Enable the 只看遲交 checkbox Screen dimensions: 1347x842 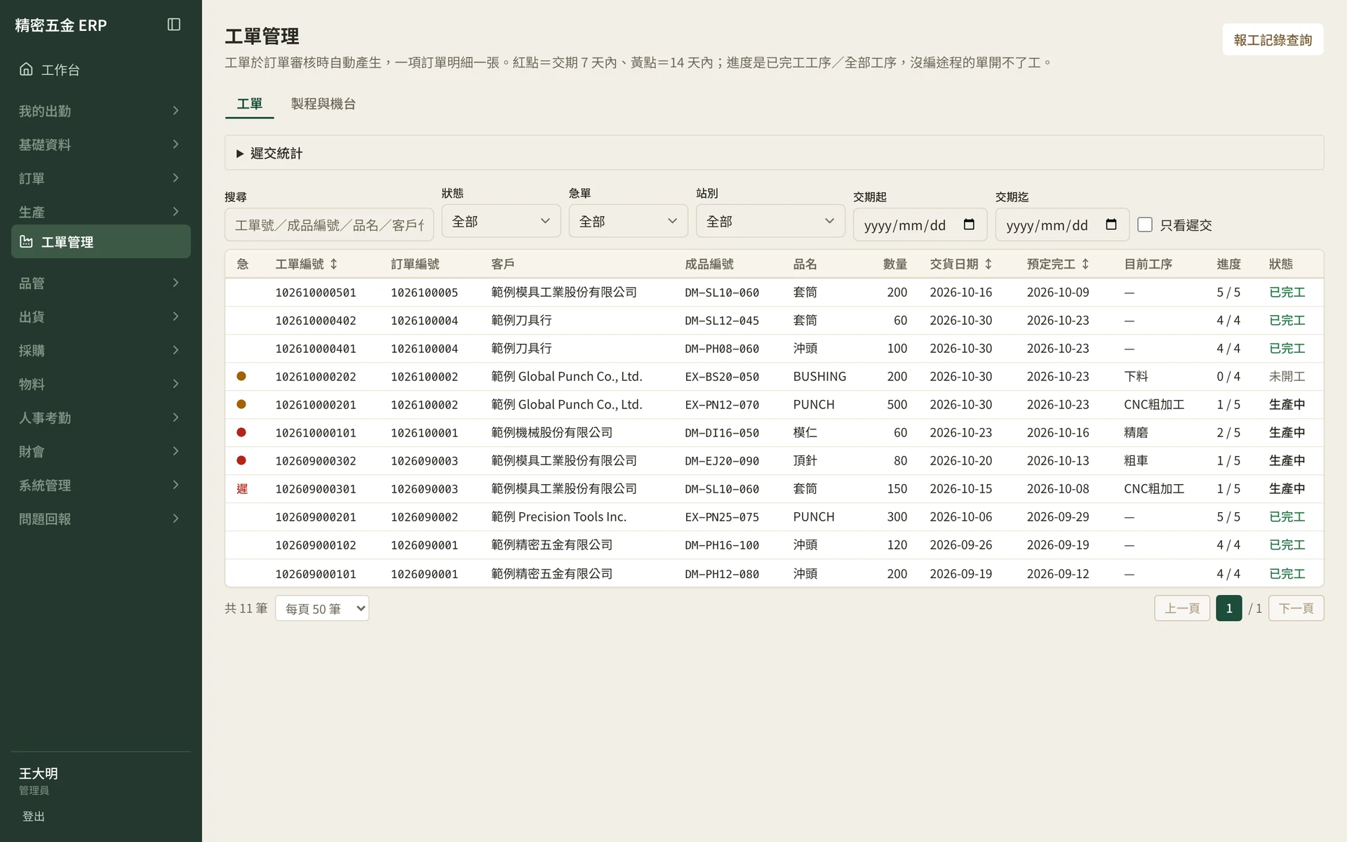click(1145, 225)
